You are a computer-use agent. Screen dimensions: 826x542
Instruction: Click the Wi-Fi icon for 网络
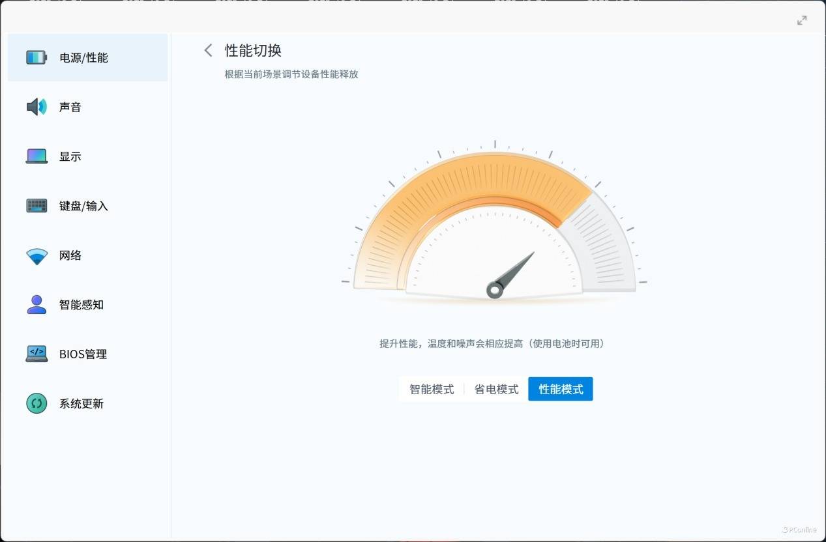(x=37, y=256)
